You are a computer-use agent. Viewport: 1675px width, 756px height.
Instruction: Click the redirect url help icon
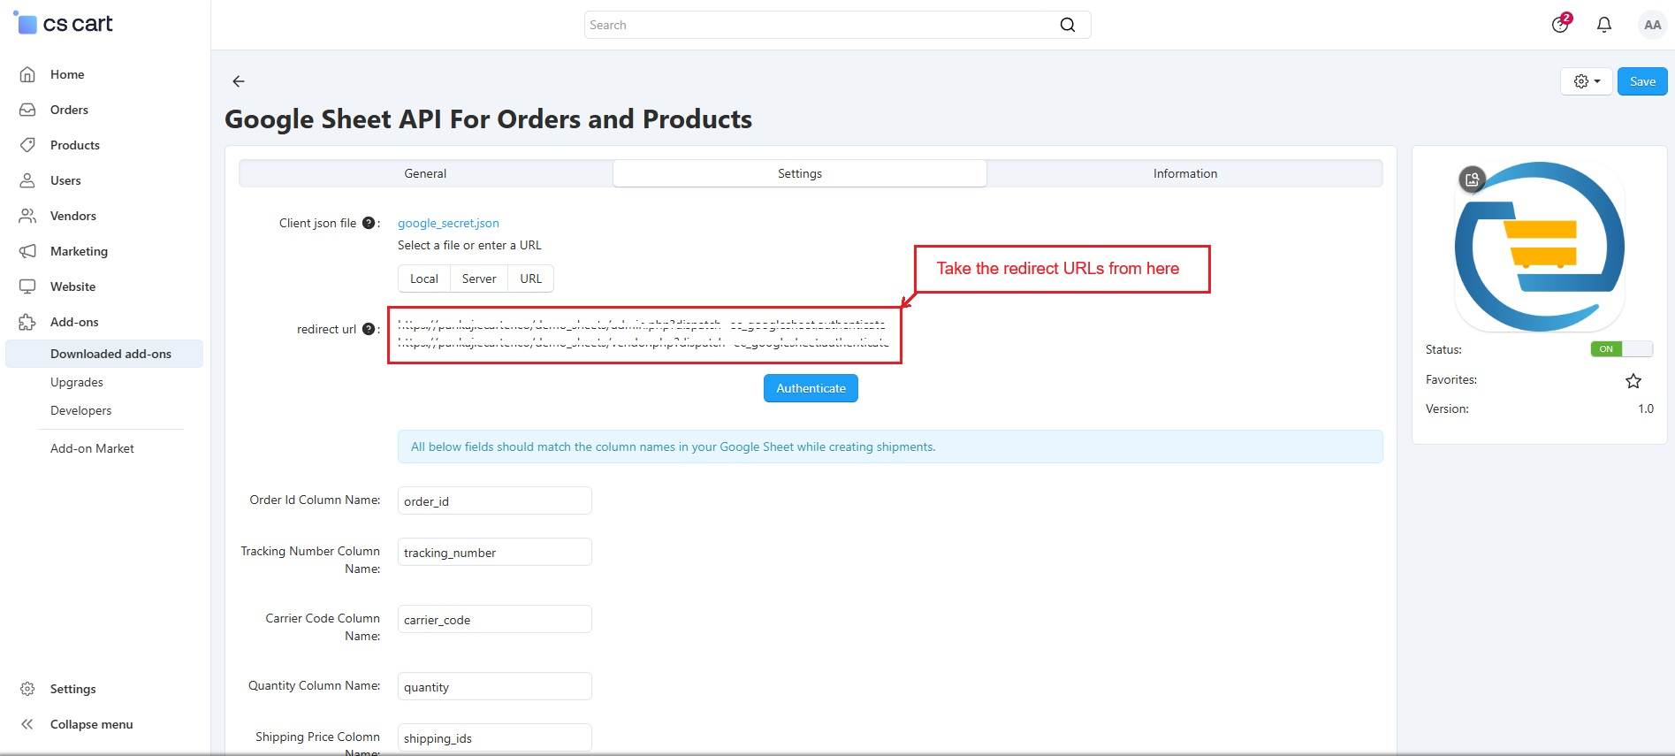point(369,329)
